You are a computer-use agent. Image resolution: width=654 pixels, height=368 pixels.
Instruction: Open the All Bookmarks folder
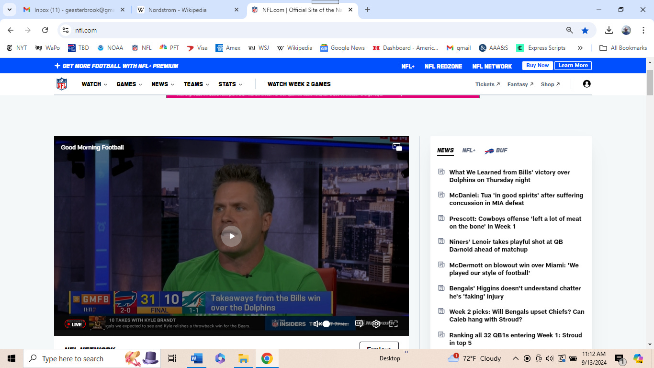pos(623,48)
